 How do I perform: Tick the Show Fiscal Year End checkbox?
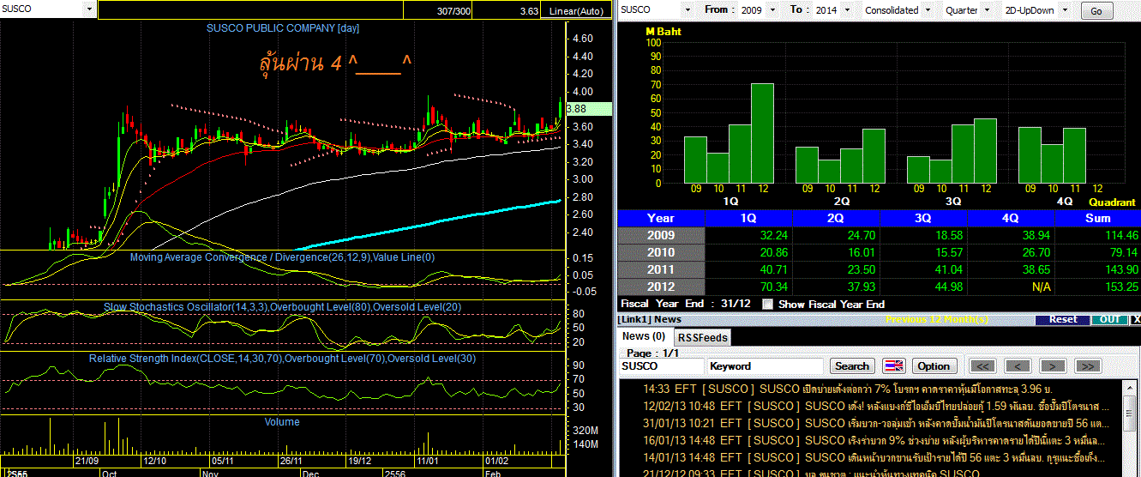click(767, 304)
